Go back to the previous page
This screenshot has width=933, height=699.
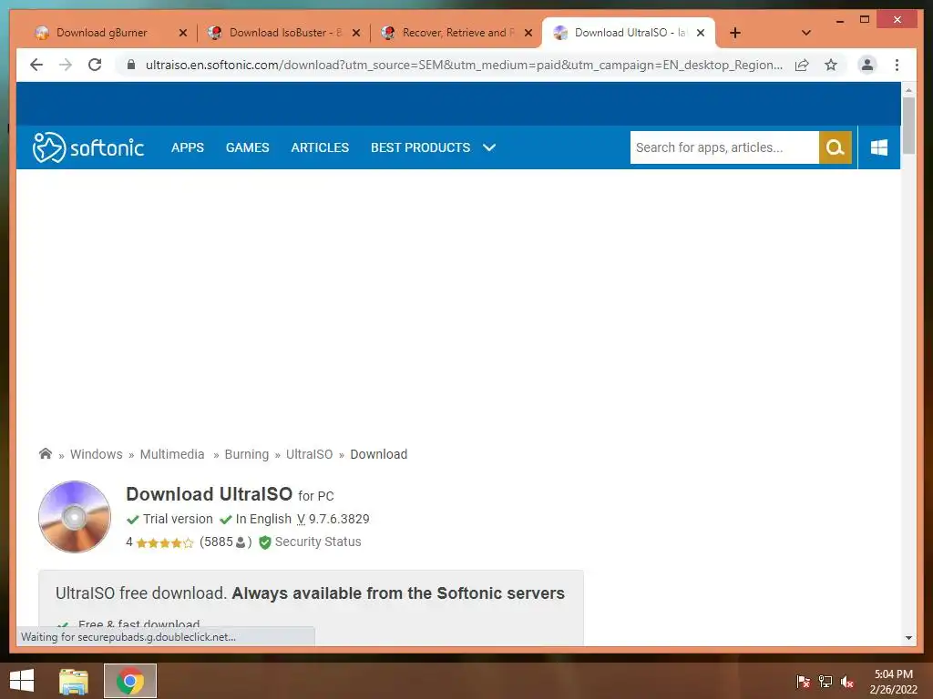point(36,65)
